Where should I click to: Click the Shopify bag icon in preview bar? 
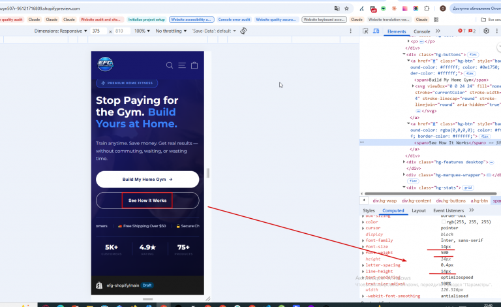pyautogui.click(x=99, y=285)
